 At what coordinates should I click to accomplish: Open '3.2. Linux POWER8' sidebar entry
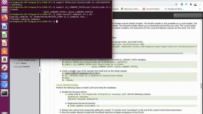[22, 67]
